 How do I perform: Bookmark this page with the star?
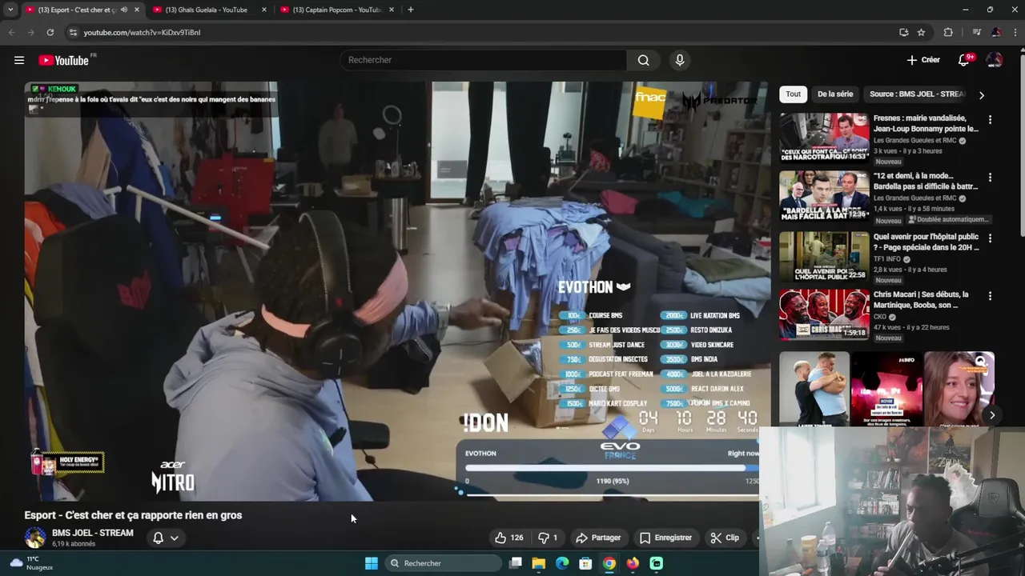coord(922,32)
